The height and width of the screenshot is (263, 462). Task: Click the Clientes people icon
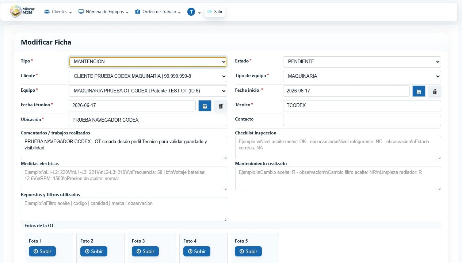pos(47,12)
